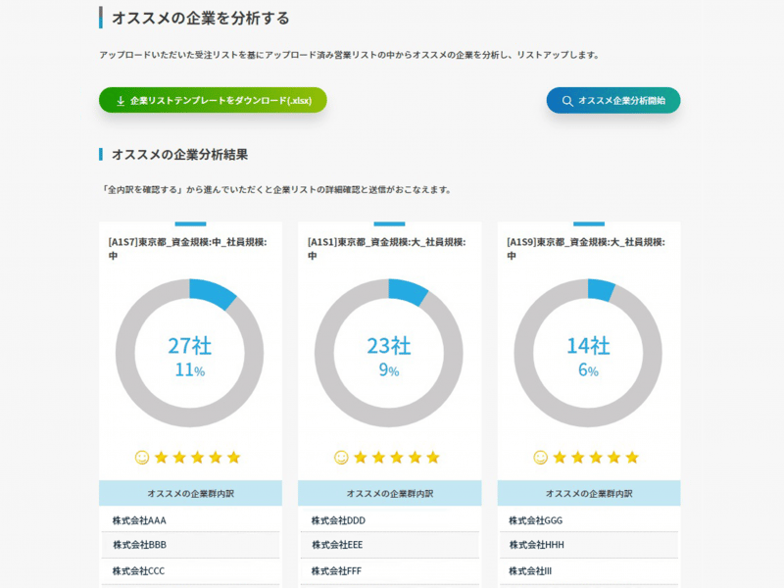
Task: Click the magnifier icon on blue button
Action: pos(567,101)
